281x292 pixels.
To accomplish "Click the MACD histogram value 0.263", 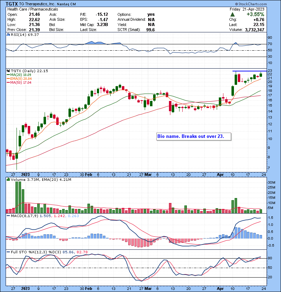I will (x=73, y=216).
